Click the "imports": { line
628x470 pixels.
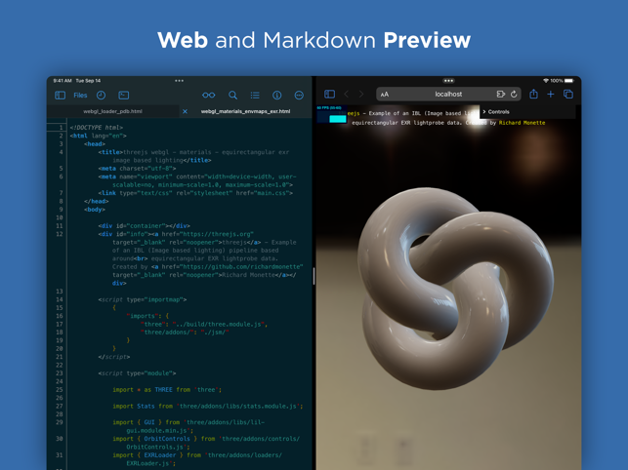coord(147,316)
